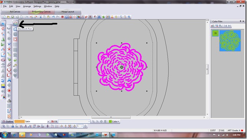The image size is (247, 139).
Task: Click the system tray volume icon
Action: point(227,135)
